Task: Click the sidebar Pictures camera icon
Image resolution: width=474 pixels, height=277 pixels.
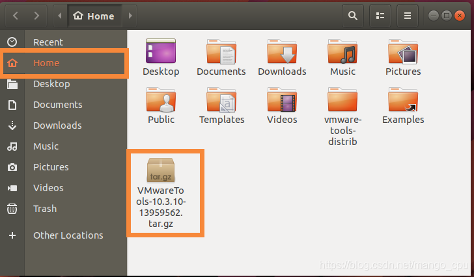Action: [12, 167]
